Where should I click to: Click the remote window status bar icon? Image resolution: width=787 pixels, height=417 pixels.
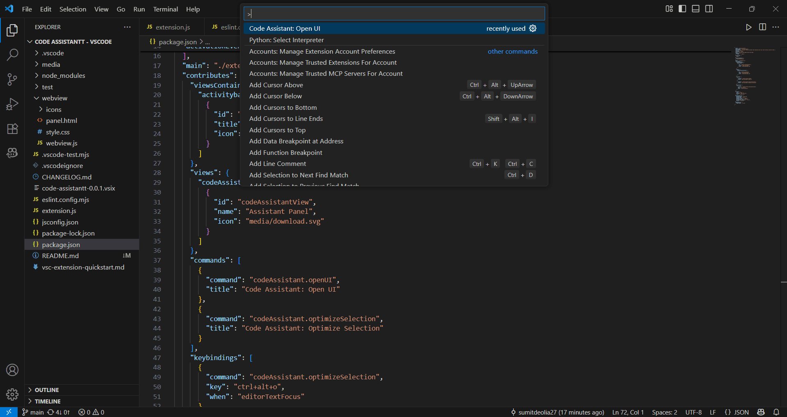9,412
